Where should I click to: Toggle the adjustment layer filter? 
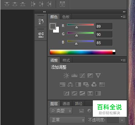pyautogui.click(x=89, y=111)
